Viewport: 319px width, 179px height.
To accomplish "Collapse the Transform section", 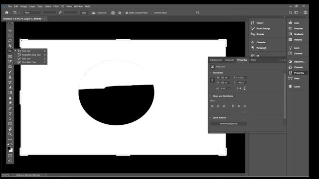I will [x=211, y=73].
